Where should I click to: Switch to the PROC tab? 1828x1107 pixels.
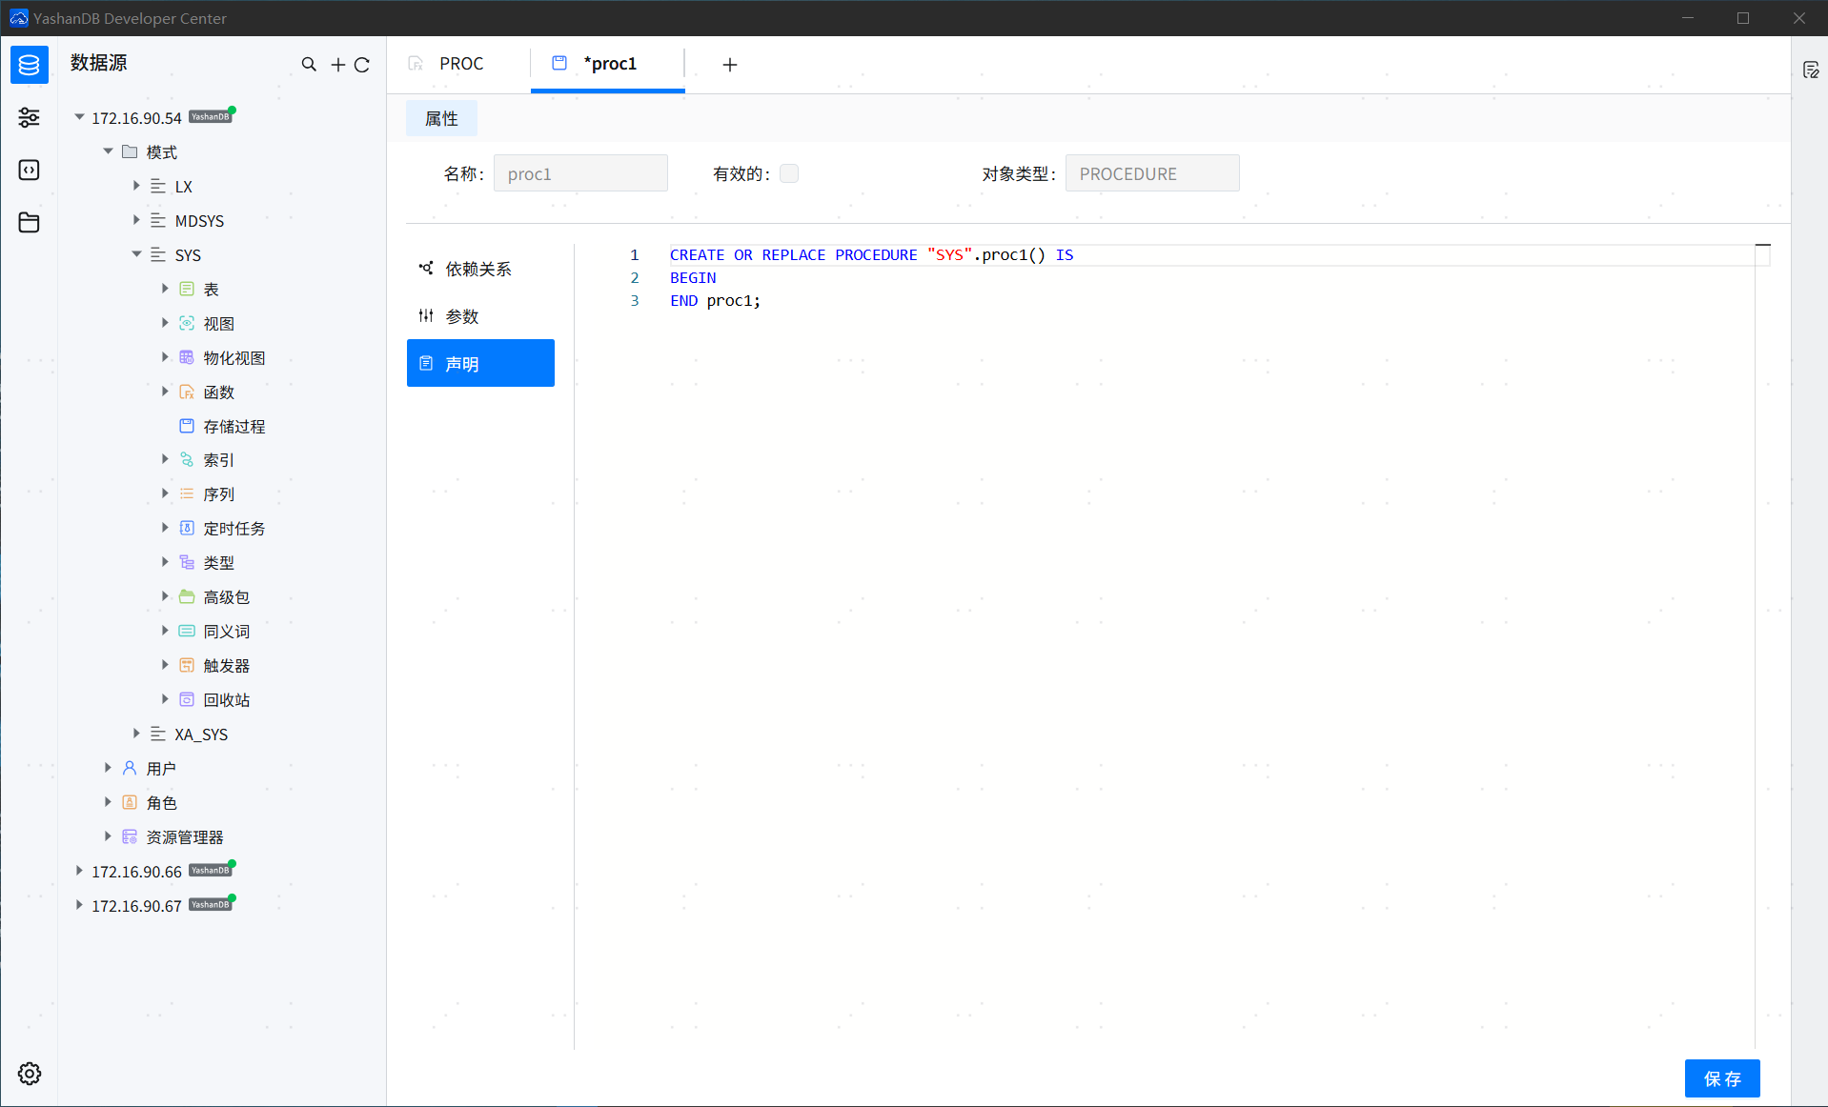pyautogui.click(x=460, y=64)
